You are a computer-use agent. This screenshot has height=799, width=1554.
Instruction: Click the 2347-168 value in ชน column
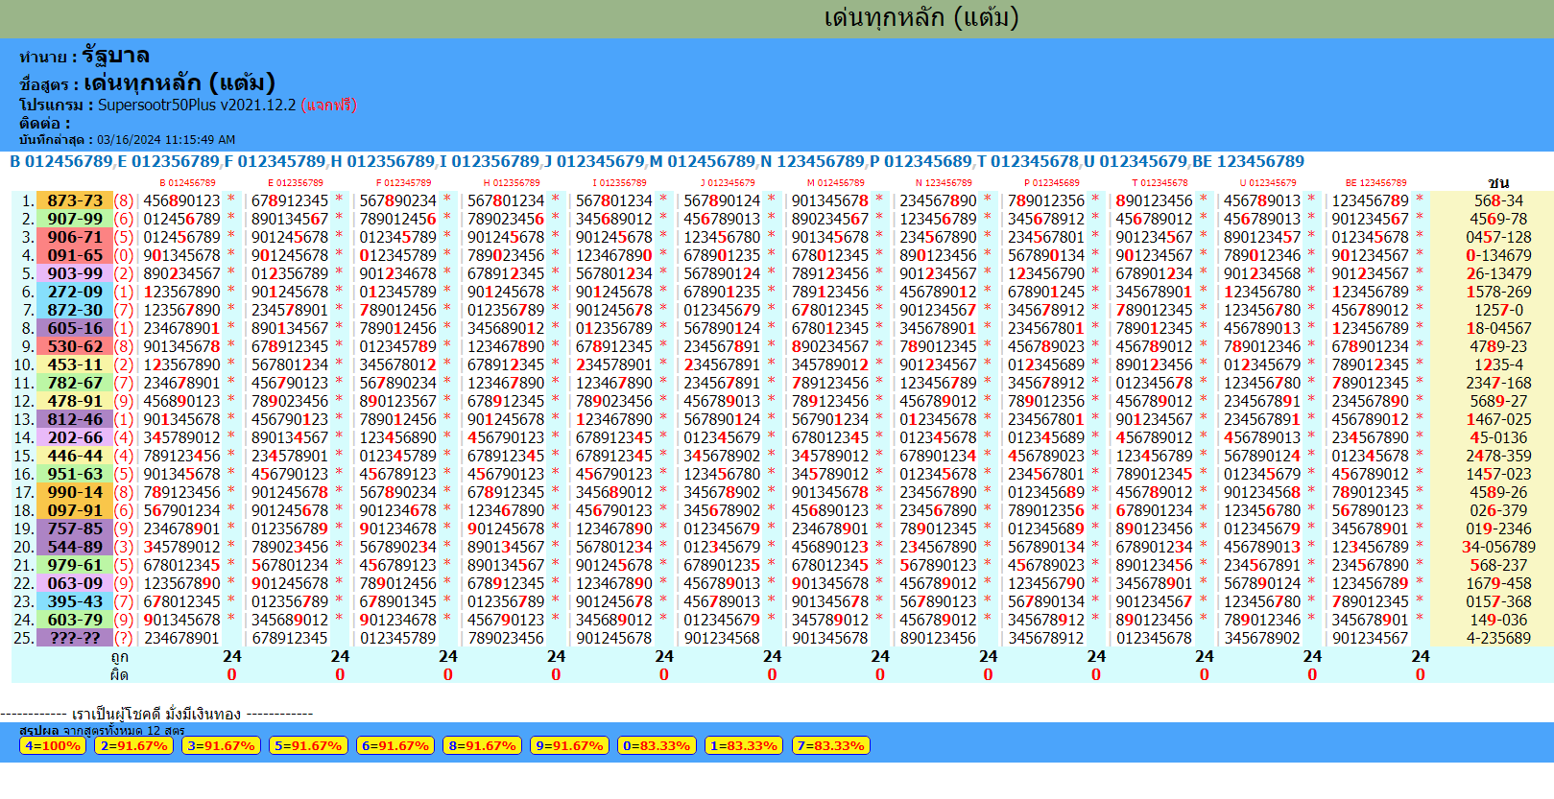pyautogui.click(x=1498, y=383)
